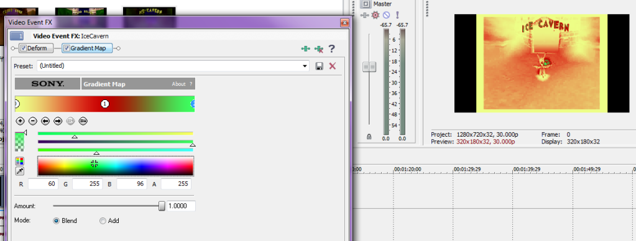Viewport: 636px width, 241px height.
Task: Switch color space with RGB/HSL toggle icon
Action: click(19, 161)
